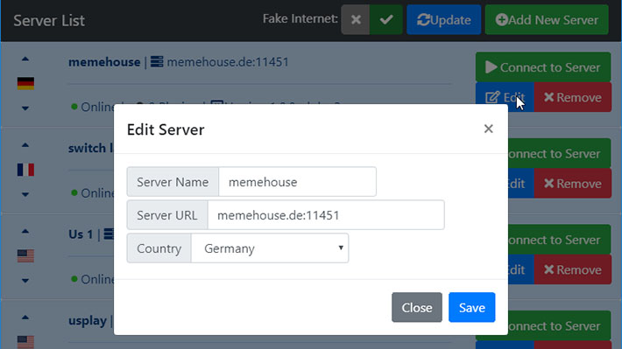Connect to the memehouse server
Viewport: 622px width, 349px height.
[x=543, y=67]
